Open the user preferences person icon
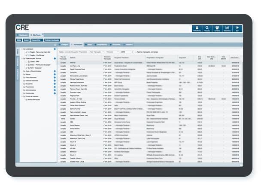 click(197, 28)
